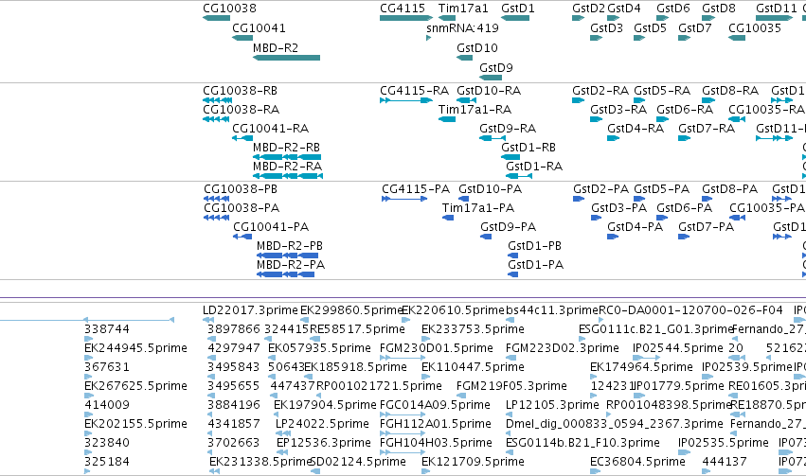This screenshot has height=476, width=806.
Task: Click the bs44c11.3prime EST label
Action: coord(552,310)
